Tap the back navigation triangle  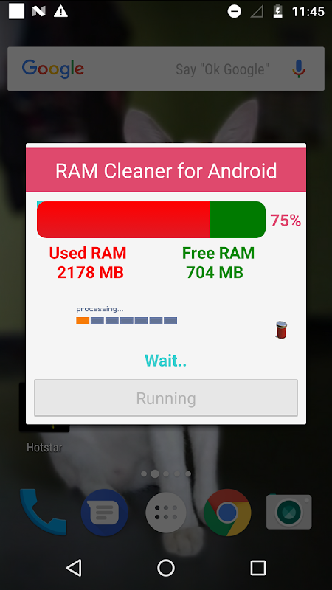point(74,567)
